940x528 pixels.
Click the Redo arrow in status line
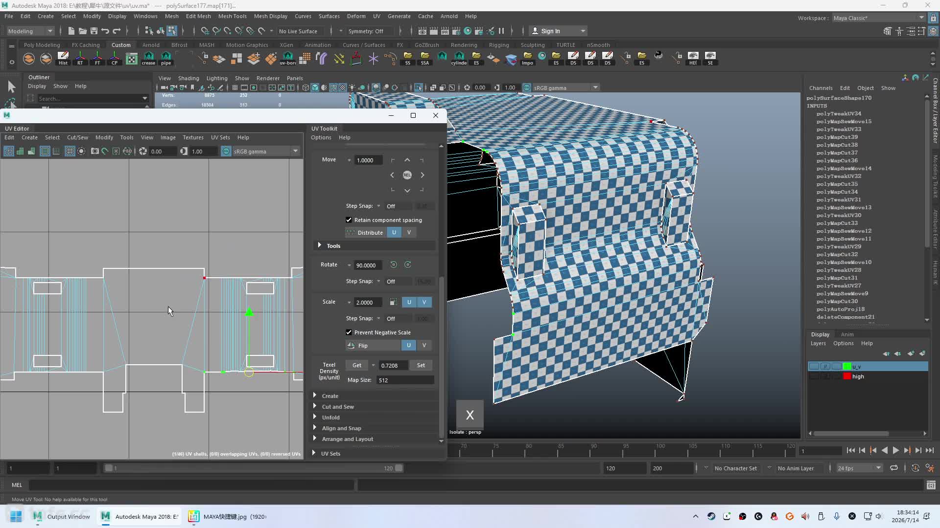click(x=117, y=31)
